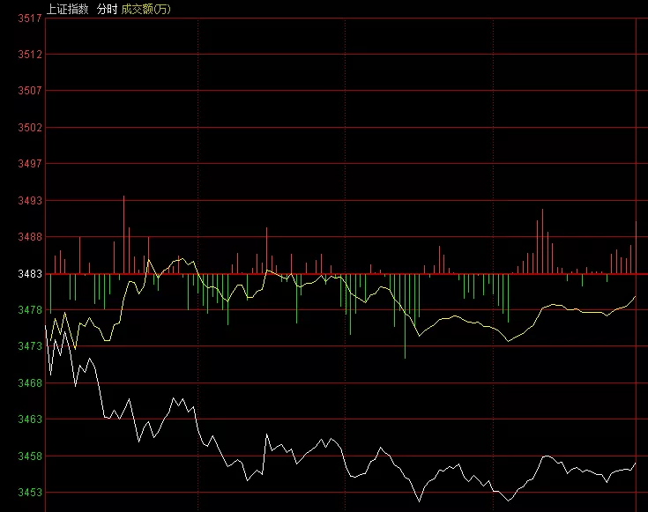Click the 3488 axis value
The width and height of the screenshot is (648, 512).
tap(30, 237)
